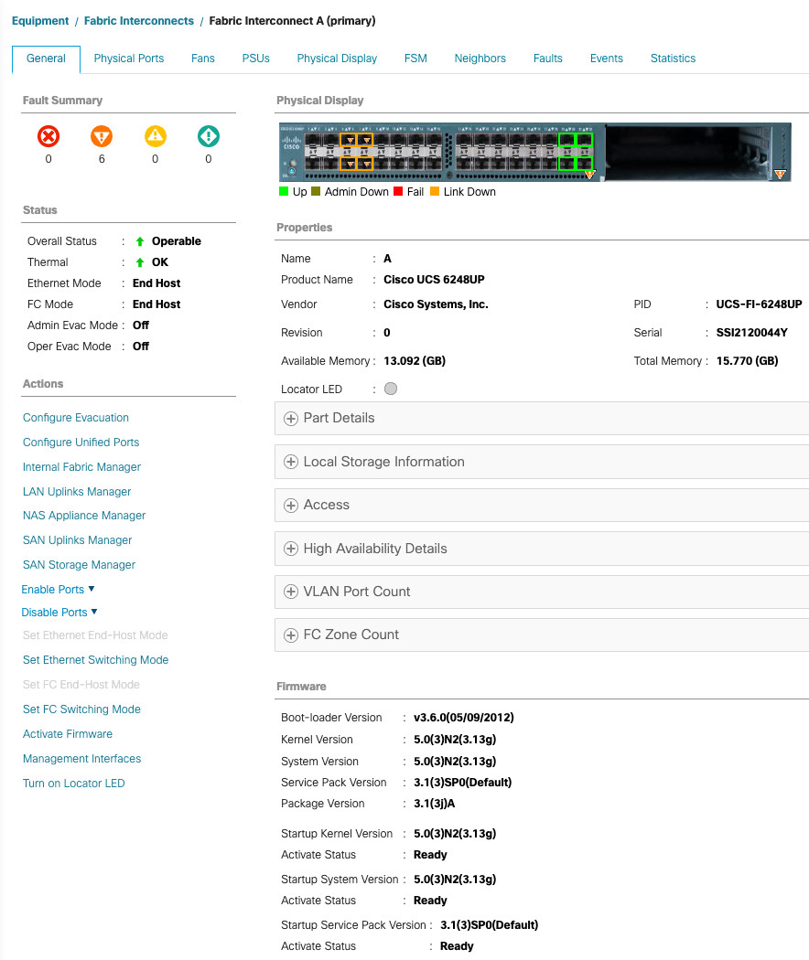Image resolution: width=809 pixels, height=960 pixels.
Task: Expand the VLAN Port Count section
Action: [290, 592]
